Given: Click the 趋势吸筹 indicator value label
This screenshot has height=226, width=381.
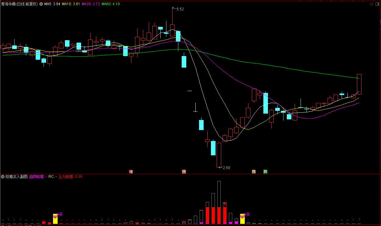Looking at the screenshot, I should click(x=38, y=177).
